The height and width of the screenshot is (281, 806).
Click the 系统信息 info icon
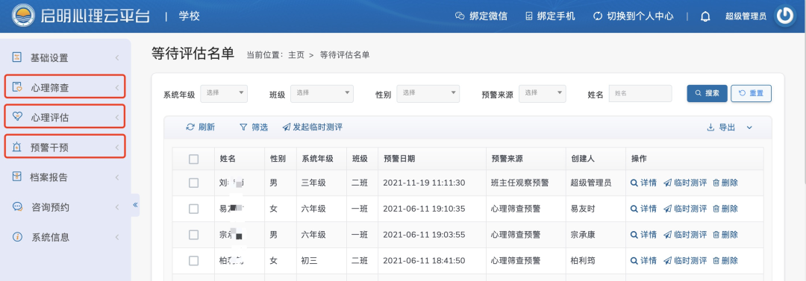click(17, 237)
